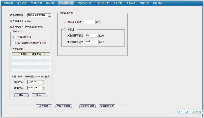Image resolution: width=204 pixels, height=118 pixels.
Task: Go to the 系统设置 tab
Action: click(x=131, y=3)
